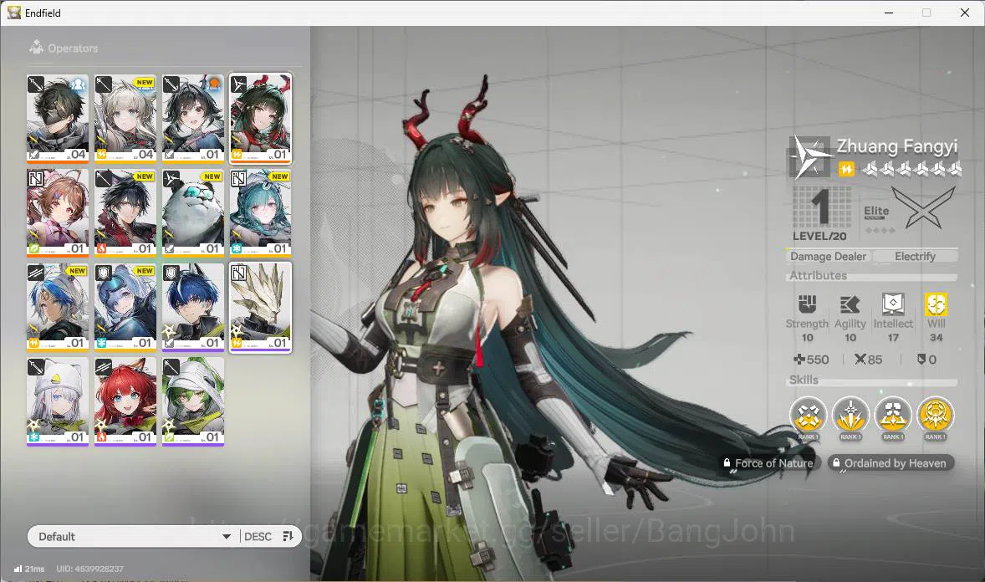Viewport: 985px width, 582px height.
Task: Open the locked Ordained by Heaven talent
Action: point(891,463)
